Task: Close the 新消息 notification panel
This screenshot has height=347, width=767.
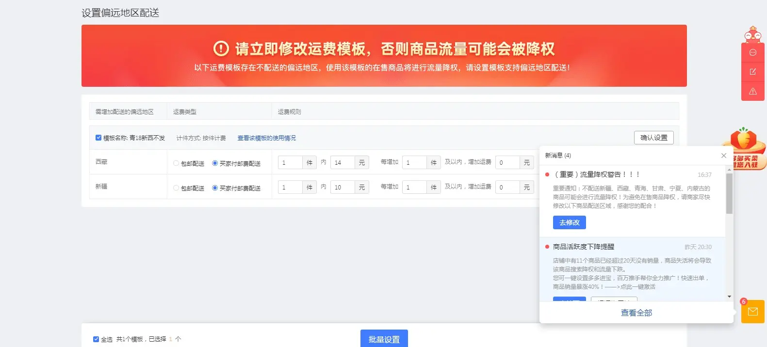Action: coord(724,156)
